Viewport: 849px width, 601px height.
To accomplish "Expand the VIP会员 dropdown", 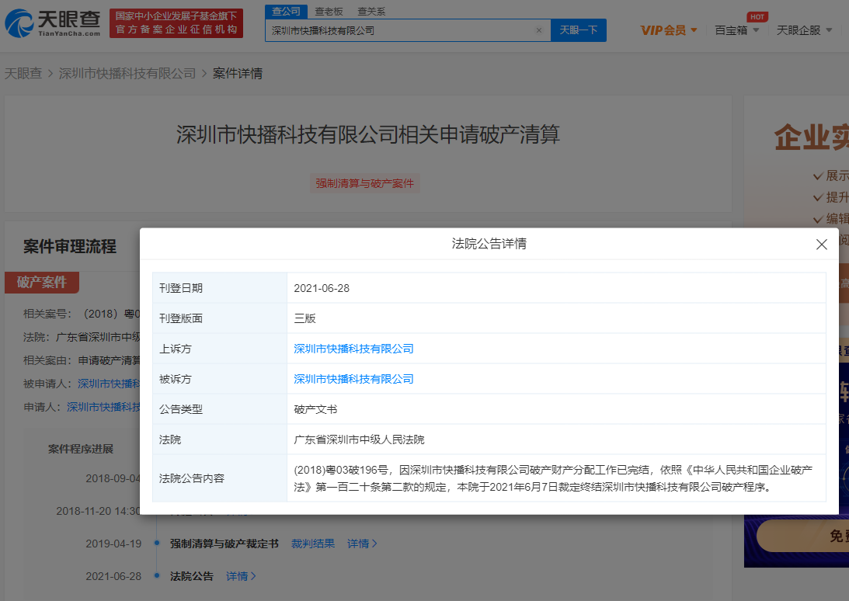I will [668, 30].
